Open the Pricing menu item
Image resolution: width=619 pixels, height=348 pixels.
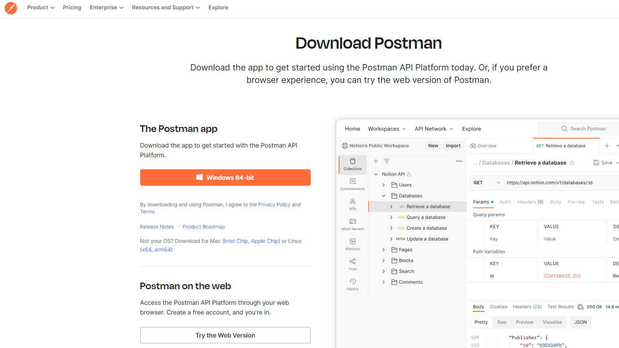click(72, 7)
